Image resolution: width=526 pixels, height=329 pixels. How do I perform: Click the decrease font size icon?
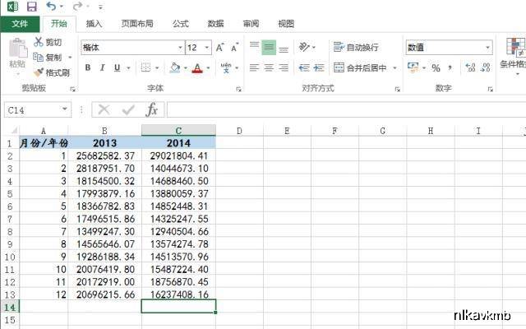coord(234,48)
